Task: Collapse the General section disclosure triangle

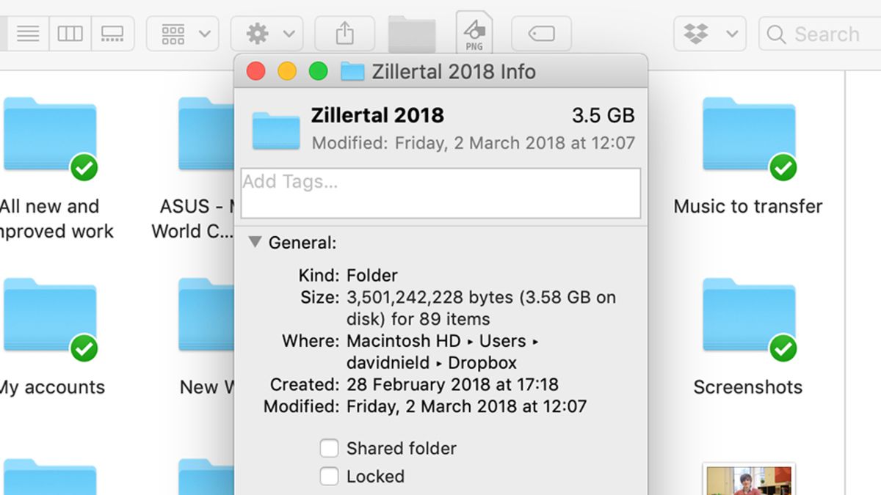Action: pyautogui.click(x=253, y=241)
